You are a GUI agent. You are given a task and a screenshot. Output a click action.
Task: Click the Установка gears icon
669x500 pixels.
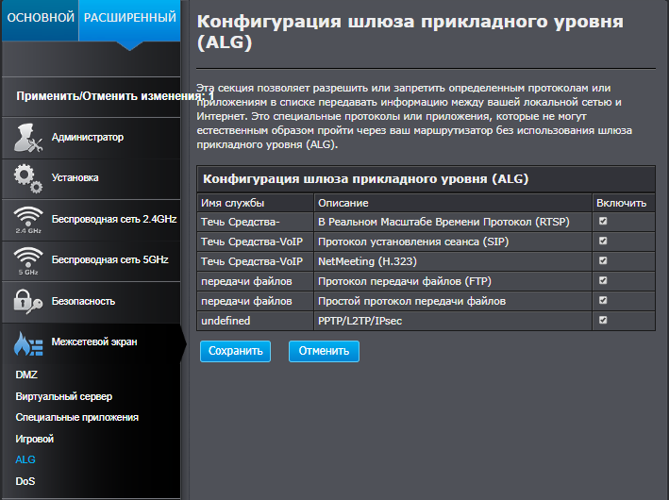[28, 178]
